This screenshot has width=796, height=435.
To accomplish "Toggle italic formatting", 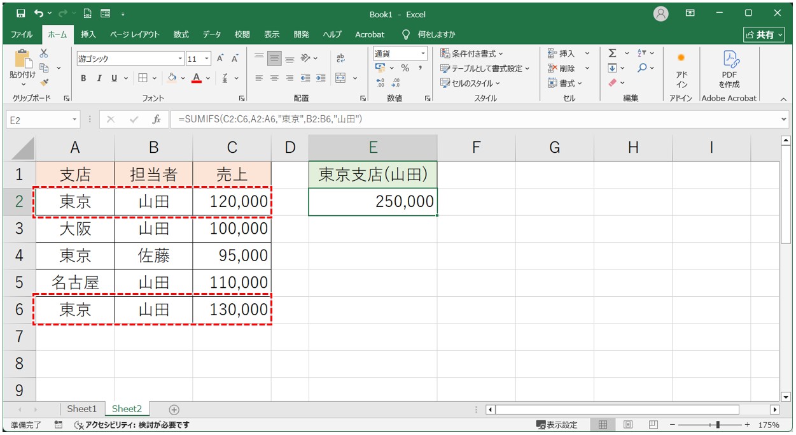I will click(x=99, y=78).
